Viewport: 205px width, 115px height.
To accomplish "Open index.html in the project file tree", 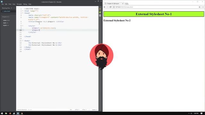I will [6, 20].
